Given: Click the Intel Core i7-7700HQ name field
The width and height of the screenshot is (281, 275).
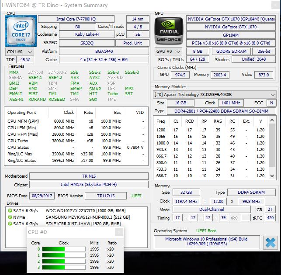Looking at the screenshot, I should pos(76,19).
